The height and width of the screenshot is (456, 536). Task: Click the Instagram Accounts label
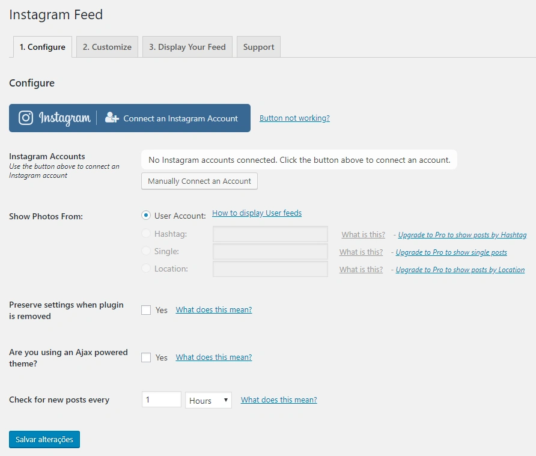pyautogui.click(x=47, y=156)
